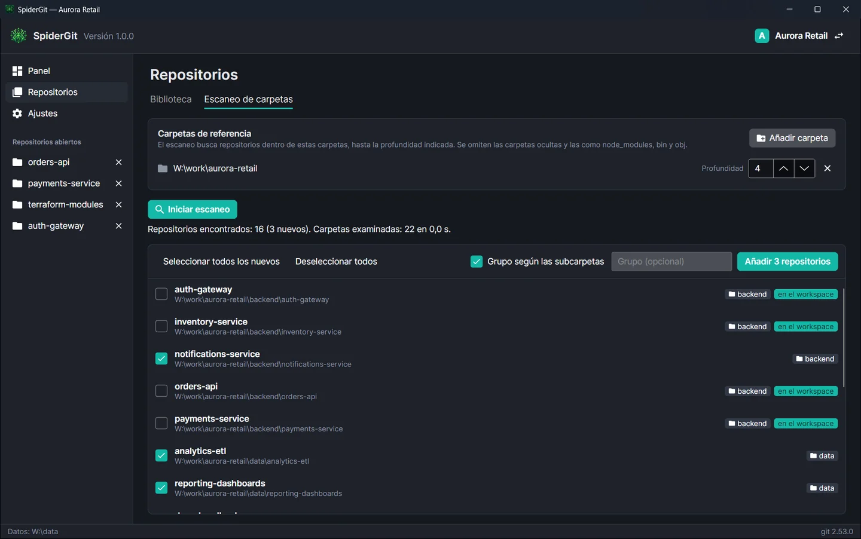Click the 'Añadir carpeta' button

pyautogui.click(x=792, y=138)
